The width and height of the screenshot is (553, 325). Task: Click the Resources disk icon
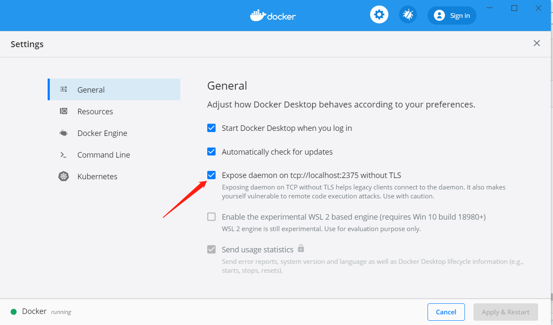pyautogui.click(x=64, y=111)
